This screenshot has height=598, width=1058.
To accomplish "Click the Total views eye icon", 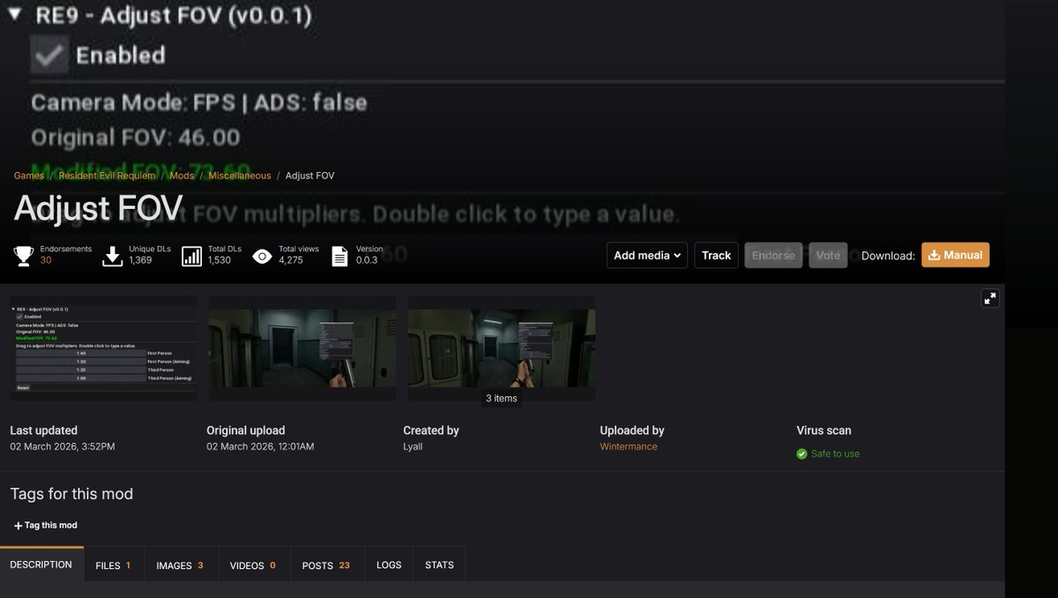I will [262, 256].
